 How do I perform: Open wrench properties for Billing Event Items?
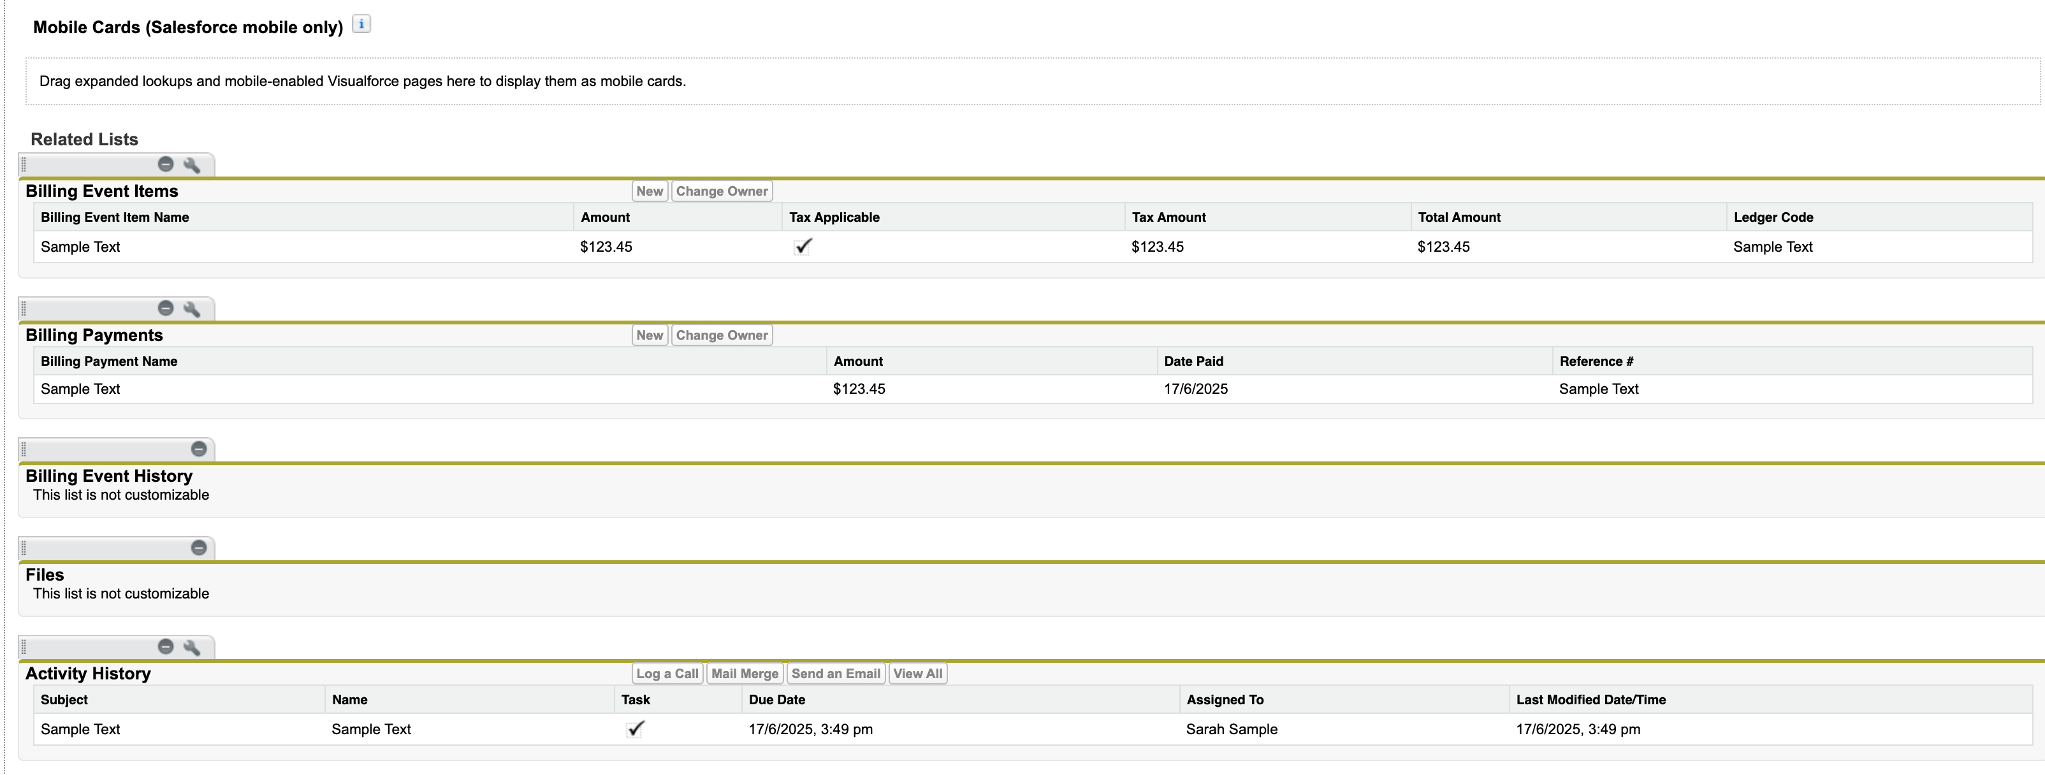coord(191,165)
